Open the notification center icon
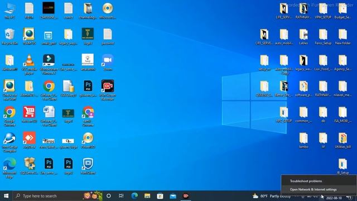The image size is (357, 201). [349, 198]
